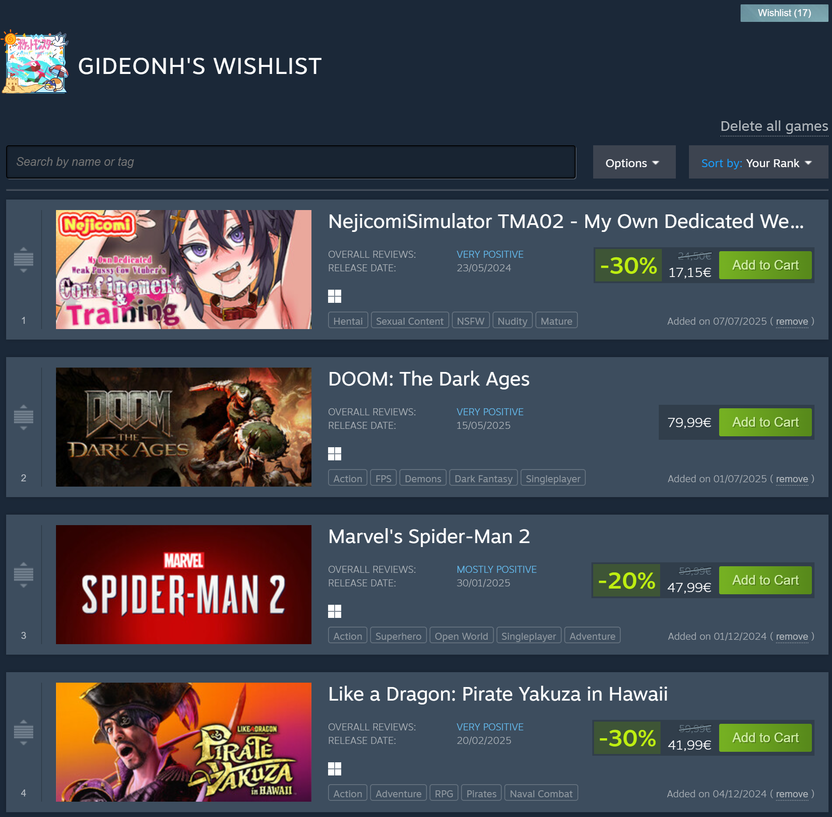
Task: Add DOOM: The Dark Ages to cart
Action: 765,422
